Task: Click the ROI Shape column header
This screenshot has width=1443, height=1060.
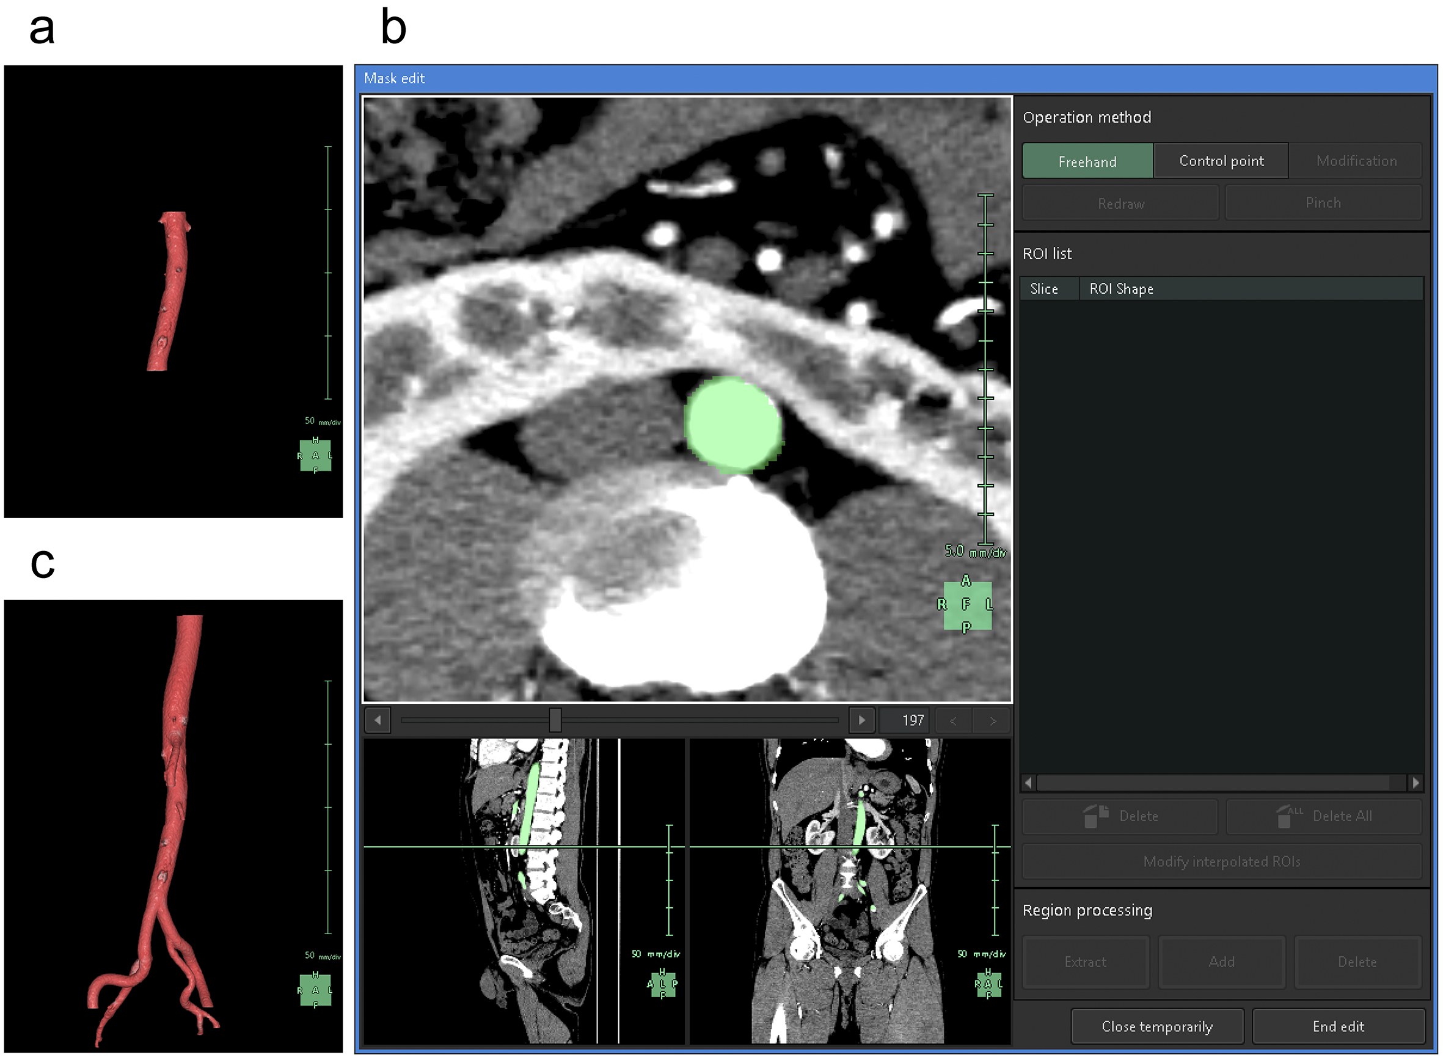Action: coord(1251,289)
